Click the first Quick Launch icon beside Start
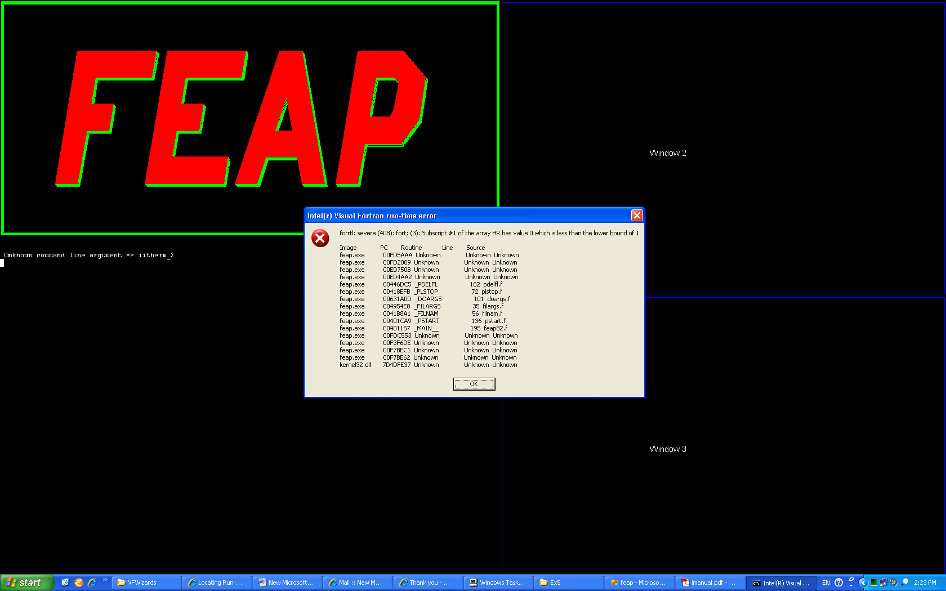 click(65, 583)
